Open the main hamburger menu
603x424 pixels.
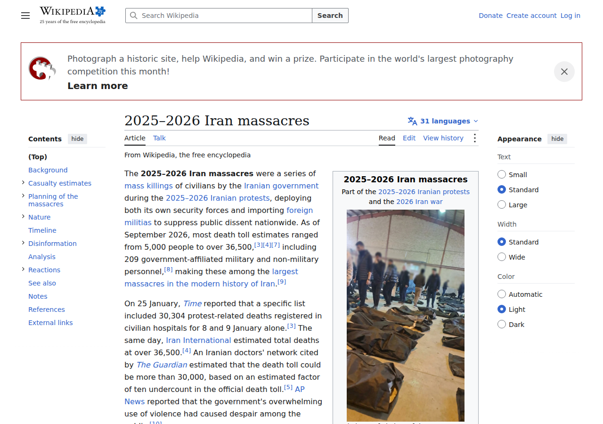[x=25, y=16]
